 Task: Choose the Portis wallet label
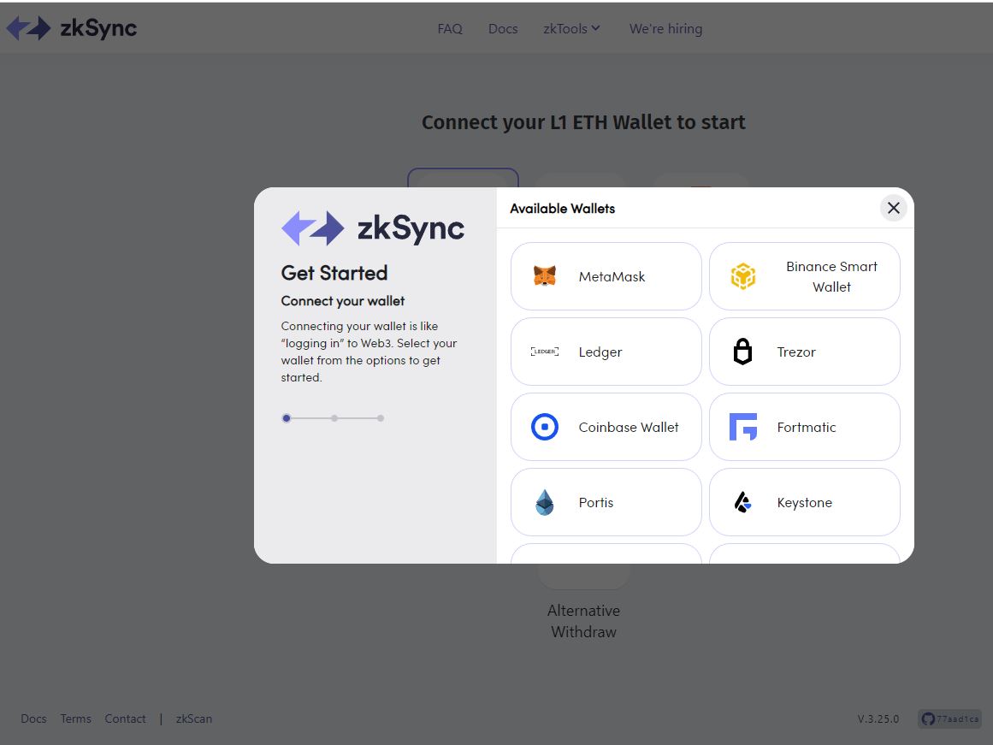point(596,502)
